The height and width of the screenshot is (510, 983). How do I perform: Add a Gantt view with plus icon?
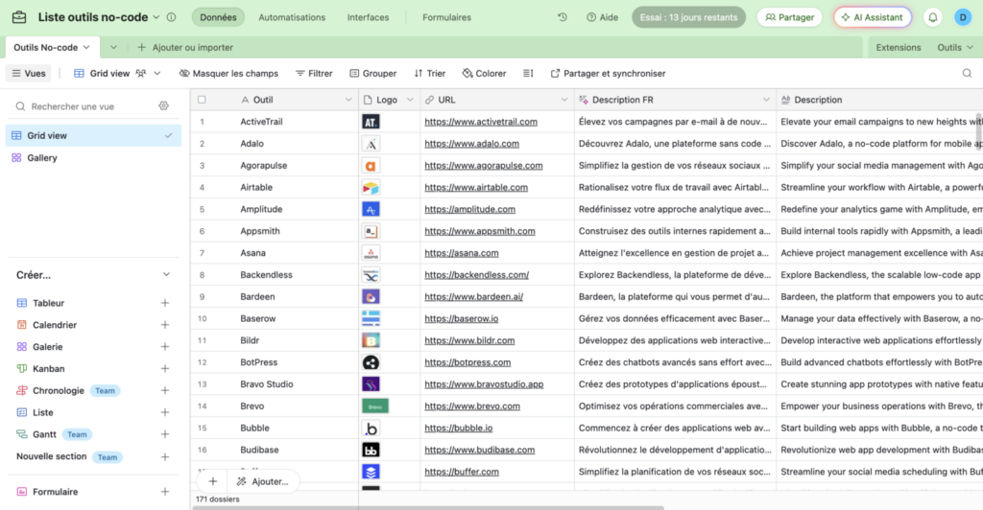[165, 434]
